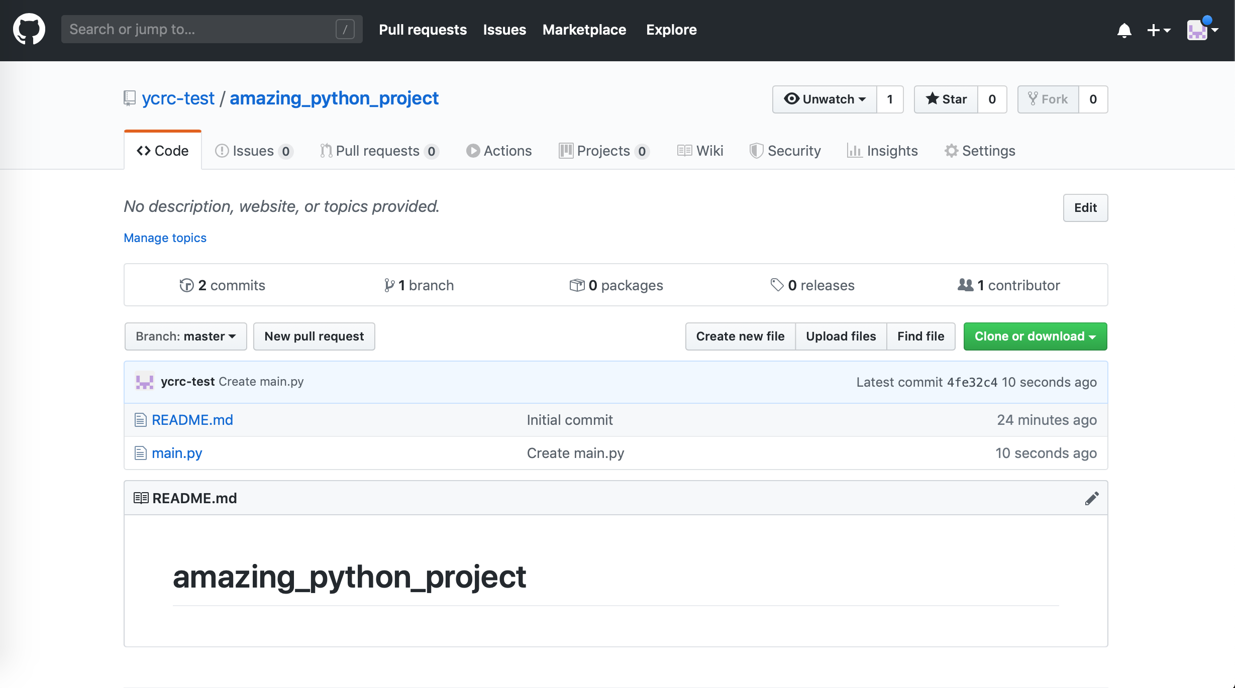Click the forks count 0
This screenshot has width=1235, height=688.
[1093, 99]
